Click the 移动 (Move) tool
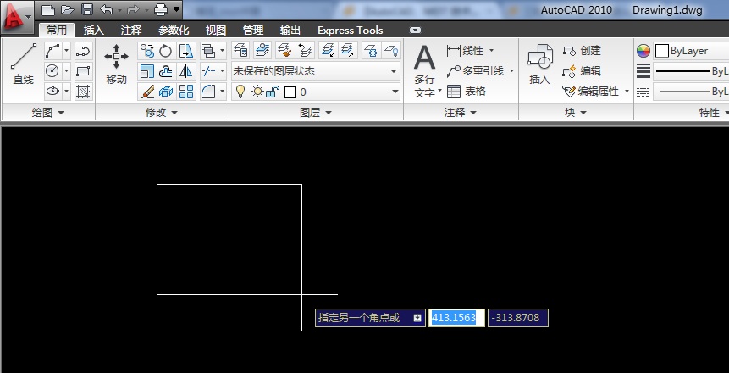Screen dimensions: 729x373 [x=116, y=64]
